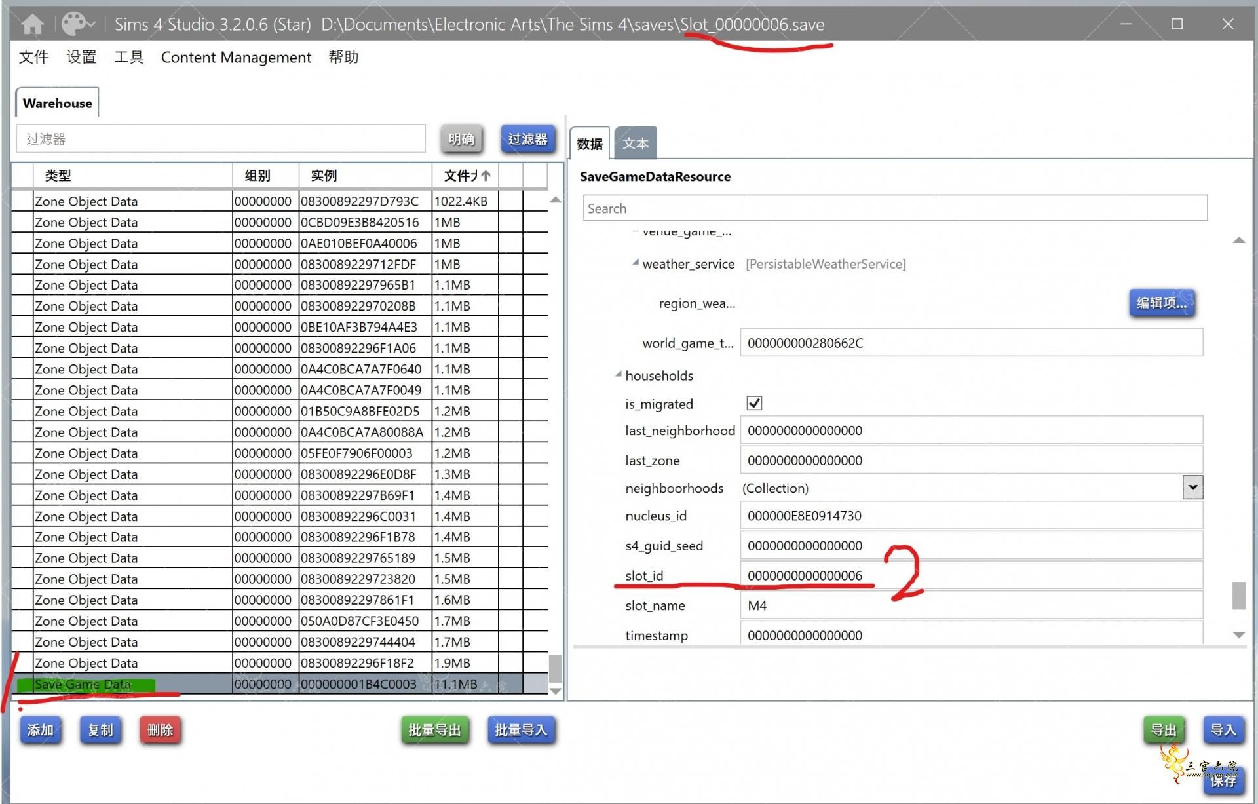Toggle the is_migrated checkbox
Screen dimensions: 1258x804
754,403
